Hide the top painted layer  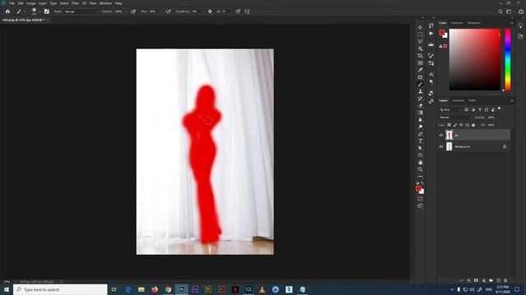click(441, 135)
